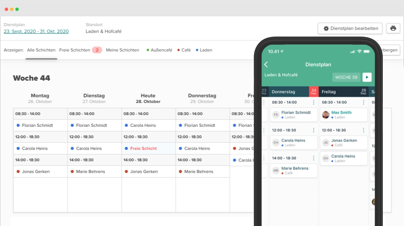Screen dimensions: 404x226
Task: Click the green macOS window zoom button
Action: (x=17, y=9)
